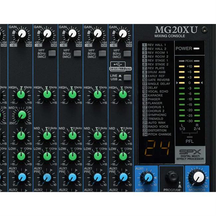This screenshot has height=216, width=216.
Task: Click AUX1 PRE knob on the USB channel
Action: point(123,177)
